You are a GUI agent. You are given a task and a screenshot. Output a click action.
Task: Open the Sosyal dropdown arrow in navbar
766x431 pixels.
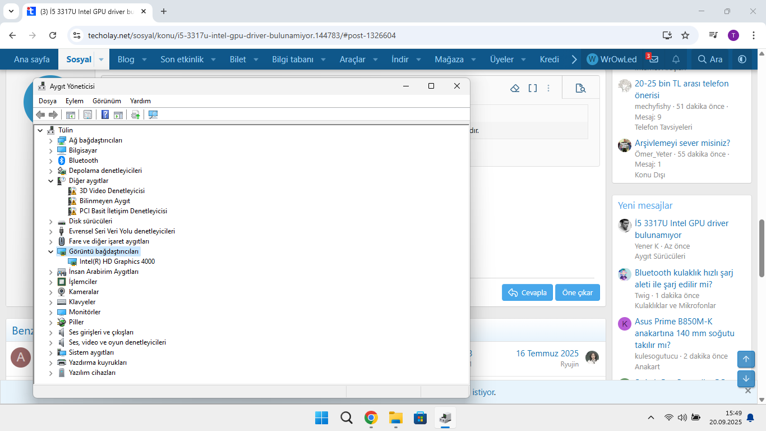[x=101, y=59]
